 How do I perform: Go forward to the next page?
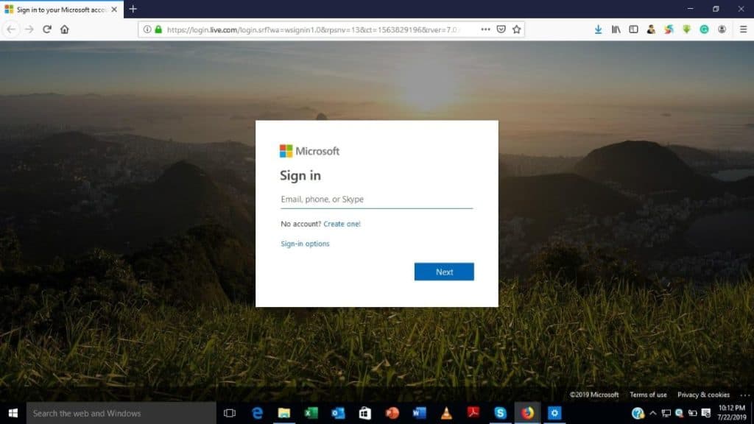(x=29, y=29)
